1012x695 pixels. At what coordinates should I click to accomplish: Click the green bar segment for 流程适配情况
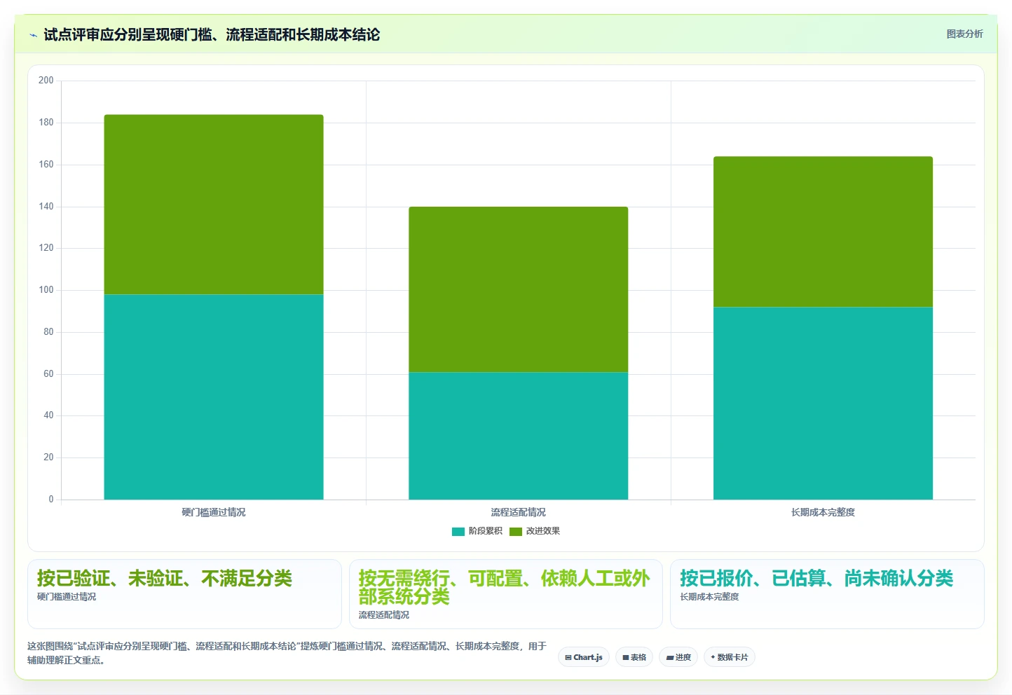[x=519, y=289]
